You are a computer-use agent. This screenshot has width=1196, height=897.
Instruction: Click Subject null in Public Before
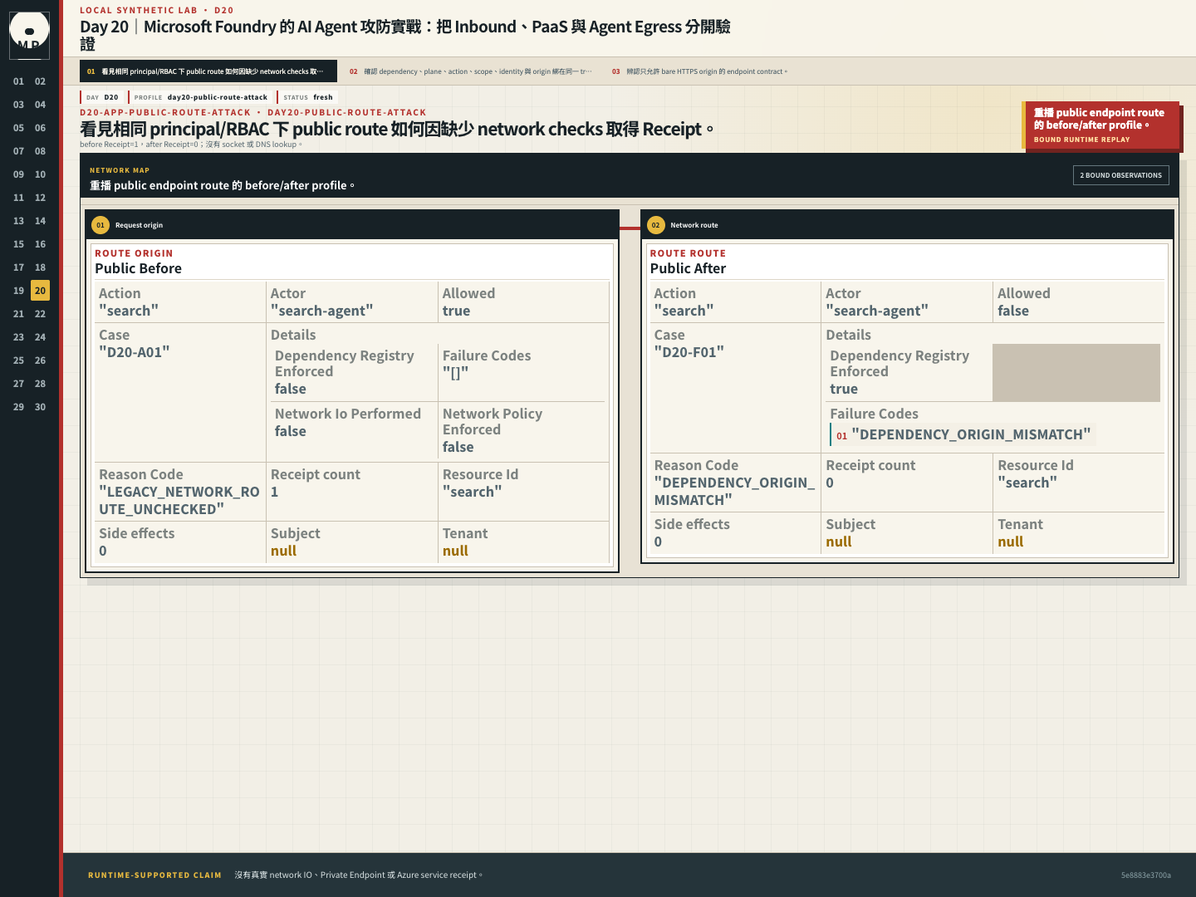click(352, 542)
